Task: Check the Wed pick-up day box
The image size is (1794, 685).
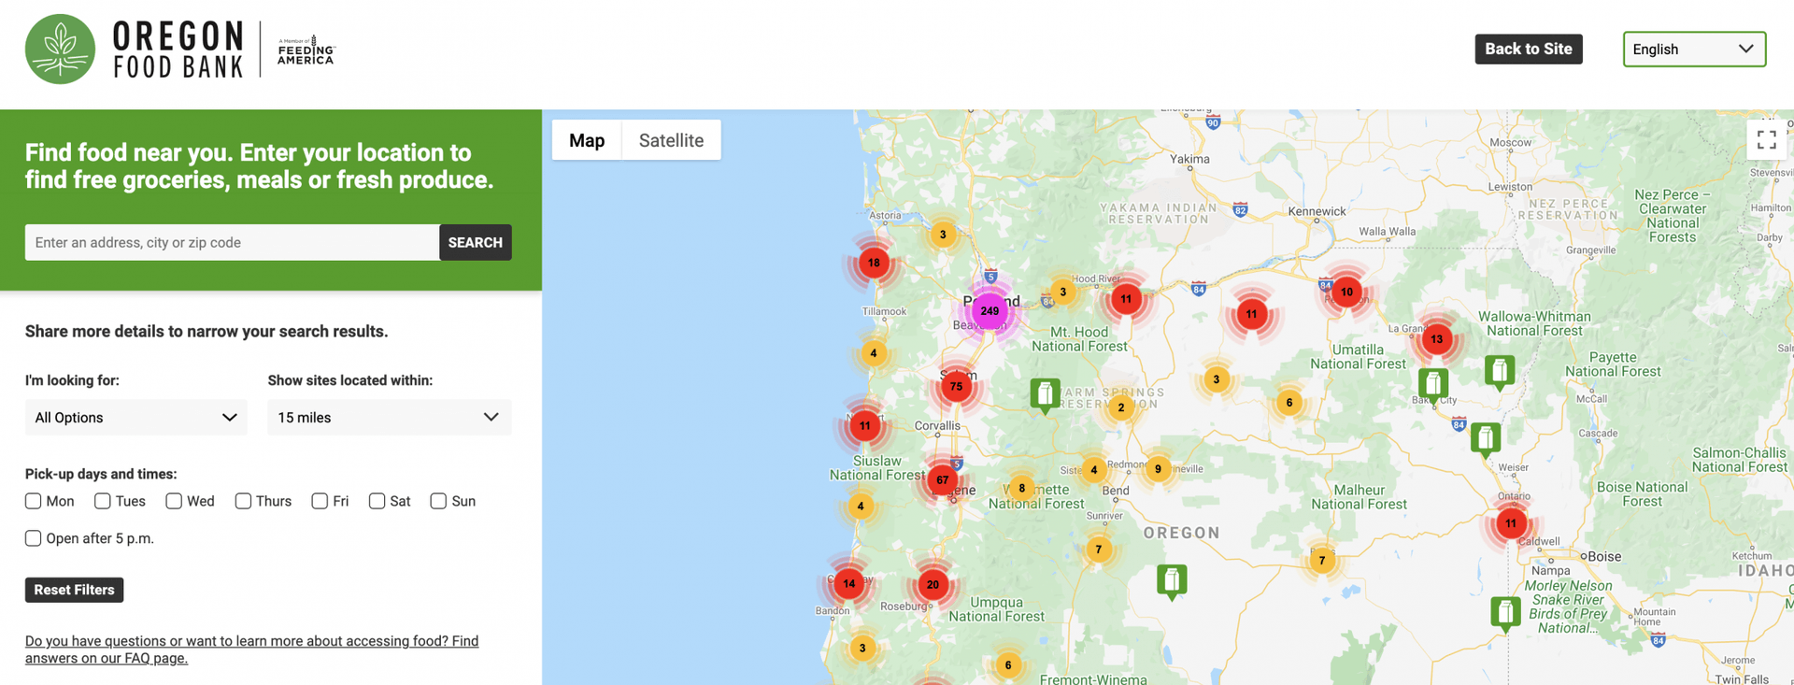Action: (174, 501)
